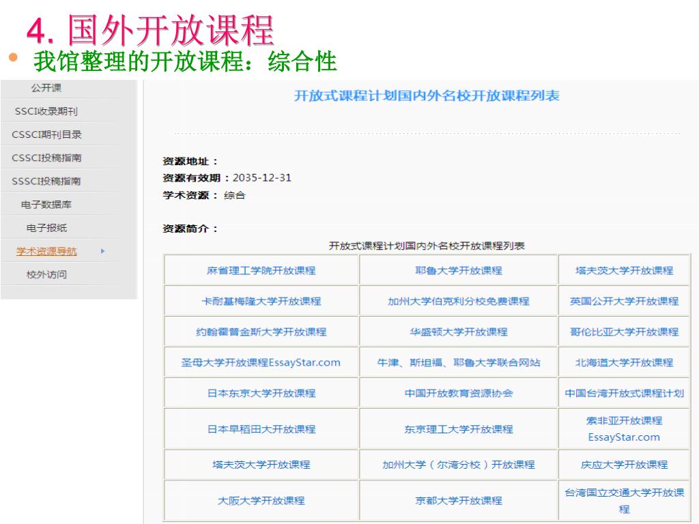
Task: Open 加州大学伯克利分校免费课程 link
Action: click(459, 301)
